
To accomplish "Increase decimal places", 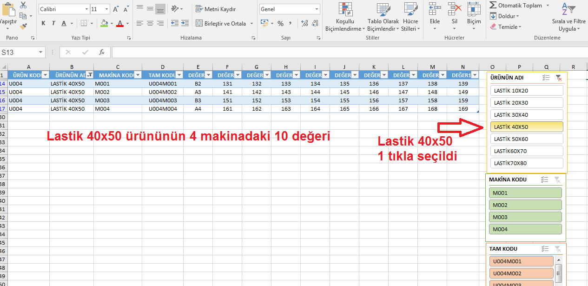I will [x=305, y=23].
